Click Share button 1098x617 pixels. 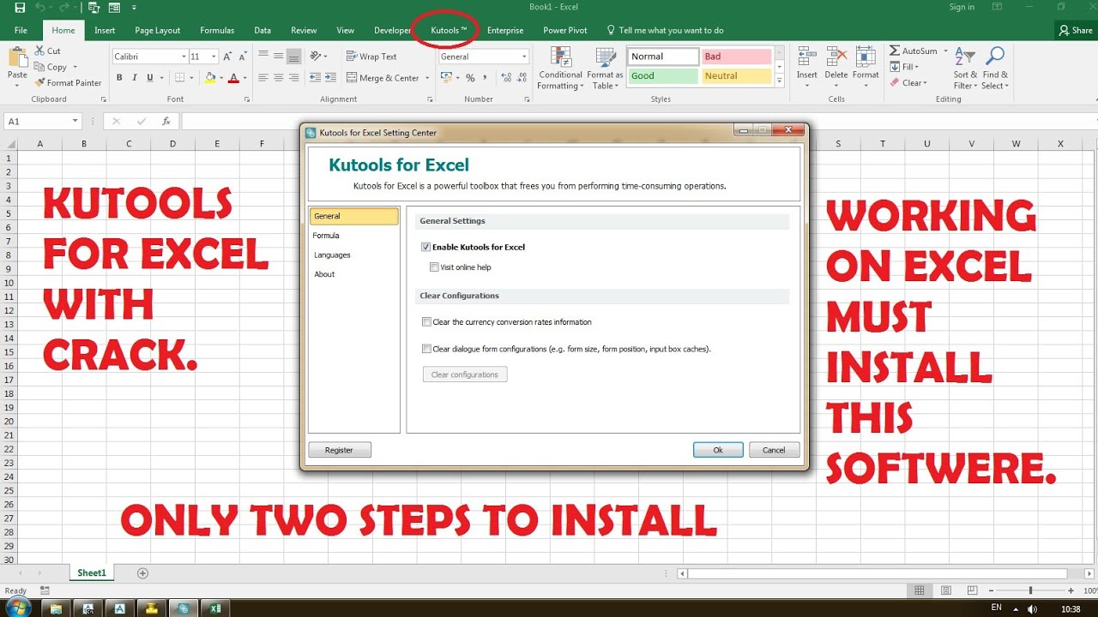coord(1076,30)
